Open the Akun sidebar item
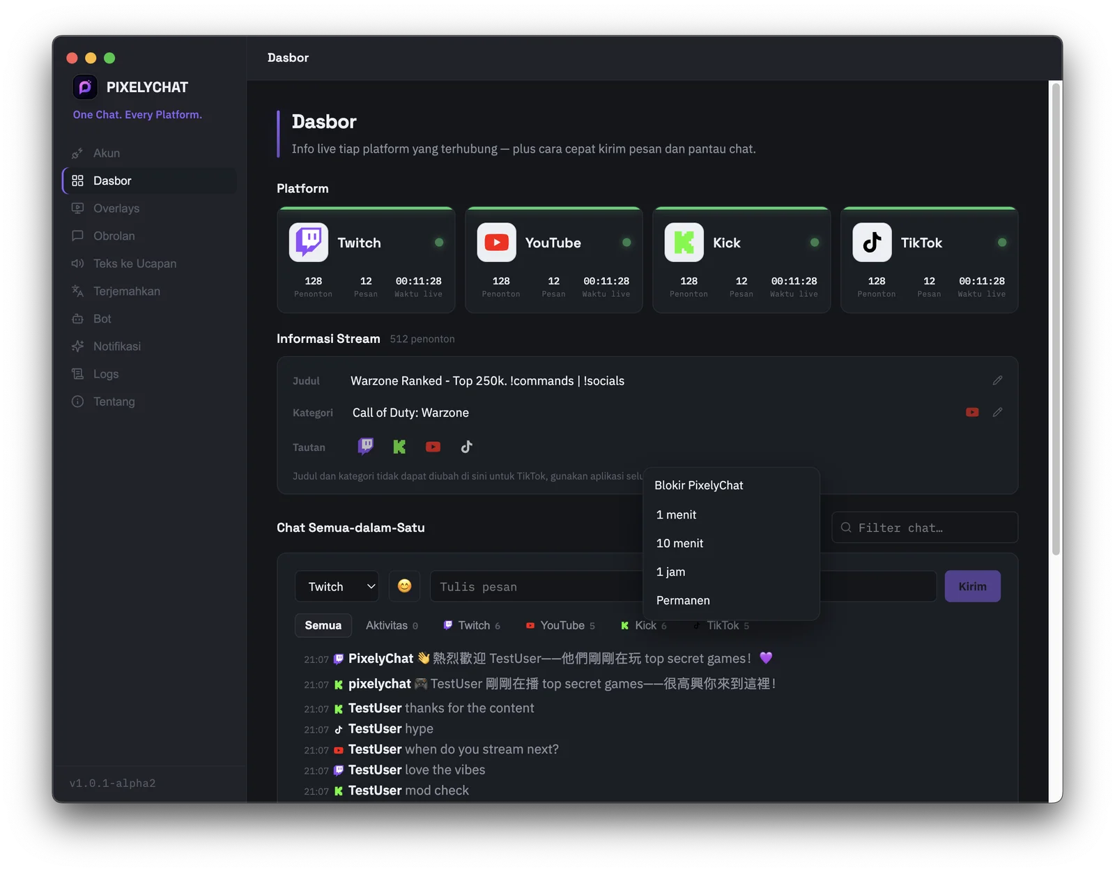Image resolution: width=1115 pixels, height=872 pixels. coord(149,153)
